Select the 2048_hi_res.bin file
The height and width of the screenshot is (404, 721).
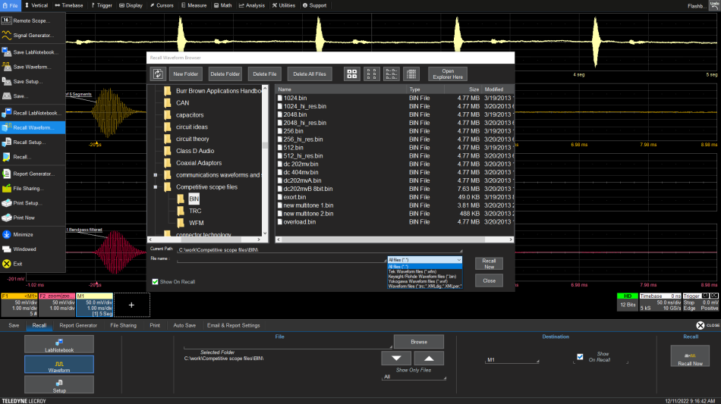(x=305, y=123)
